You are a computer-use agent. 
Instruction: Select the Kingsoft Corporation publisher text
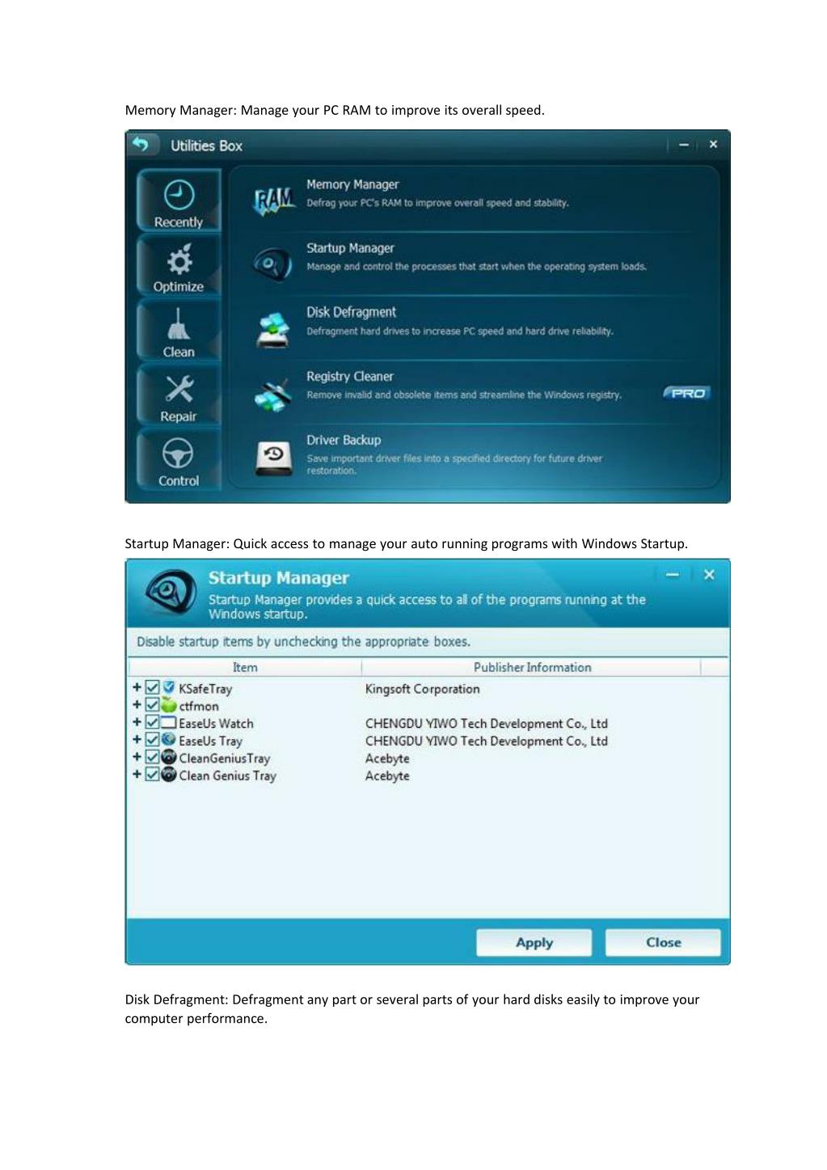pyautogui.click(x=422, y=689)
